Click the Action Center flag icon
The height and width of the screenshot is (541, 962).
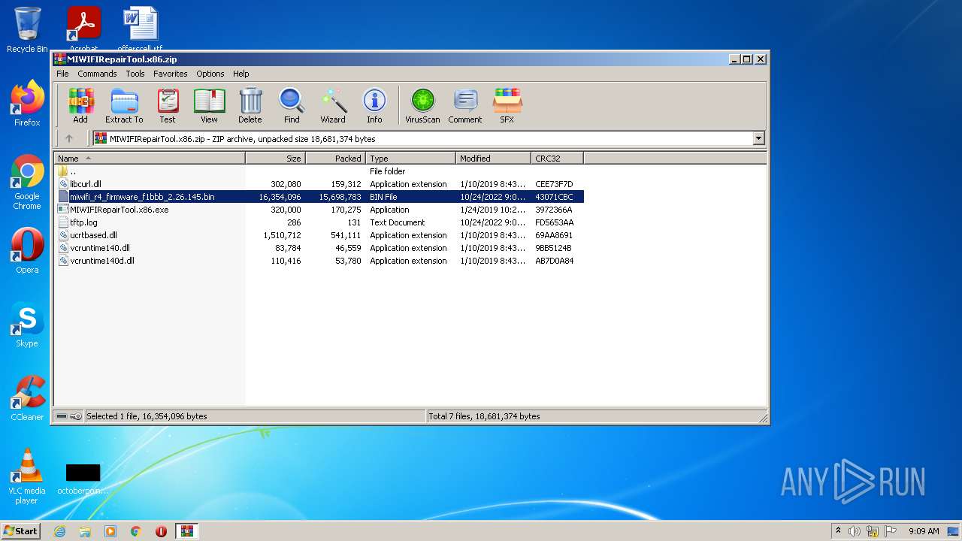coord(891,531)
